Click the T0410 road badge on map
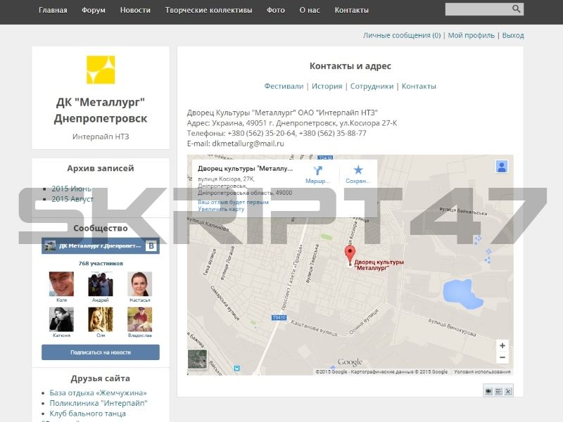The height and width of the screenshot is (422, 563). point(279,318)
